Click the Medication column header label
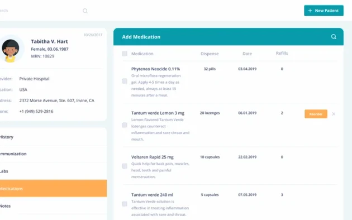 (142, 54)
